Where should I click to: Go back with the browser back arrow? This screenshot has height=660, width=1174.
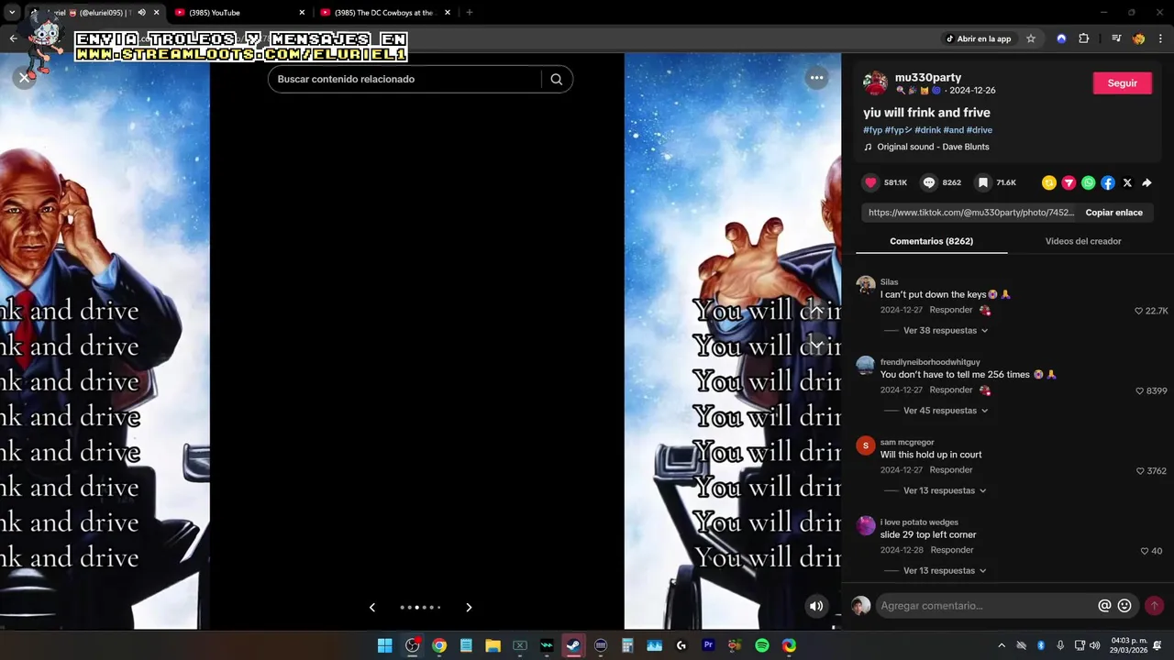[13, 38]
